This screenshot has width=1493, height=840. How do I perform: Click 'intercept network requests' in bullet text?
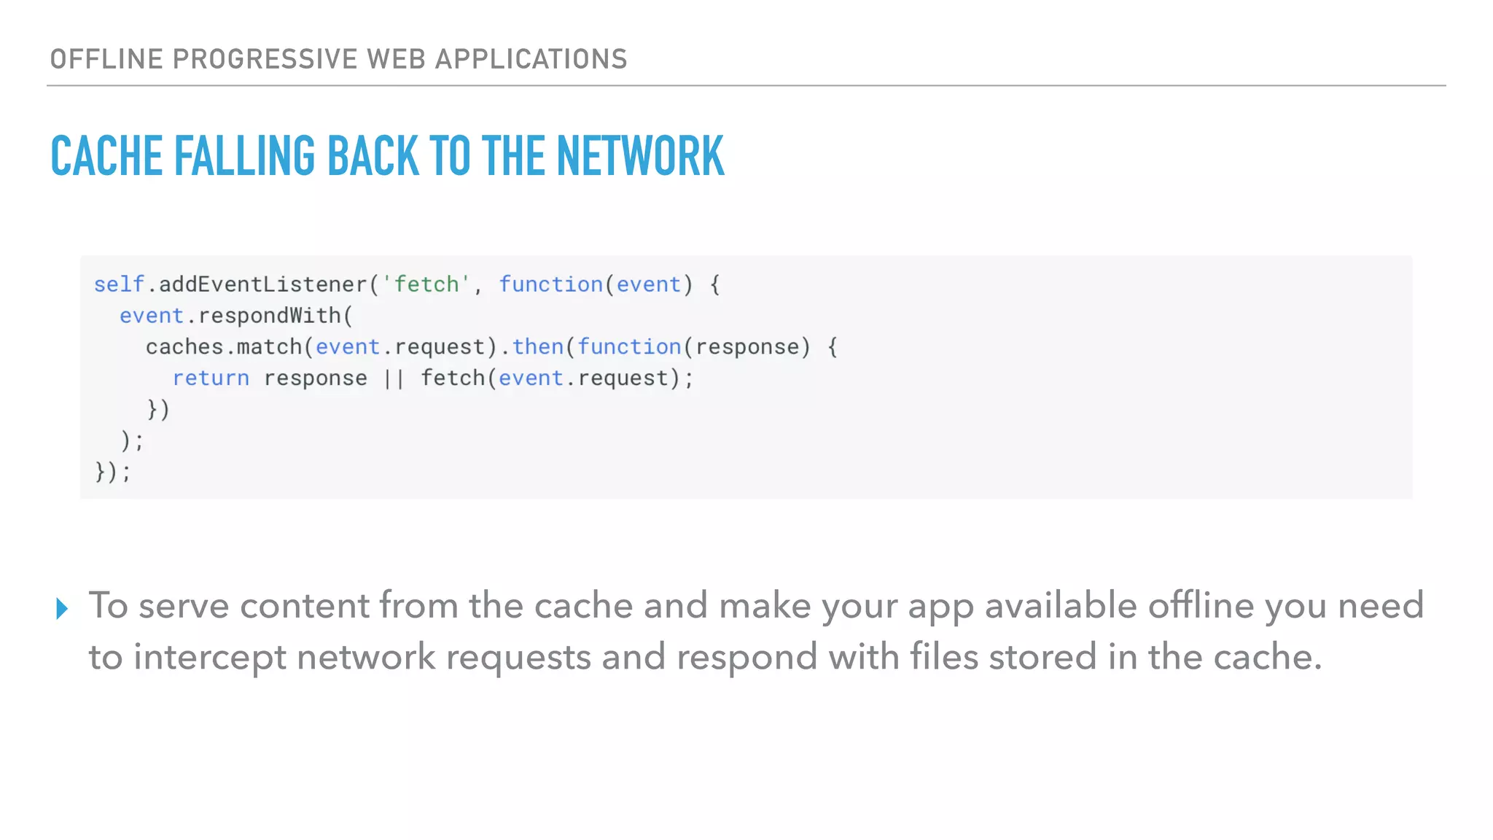[x=362, y=656]
